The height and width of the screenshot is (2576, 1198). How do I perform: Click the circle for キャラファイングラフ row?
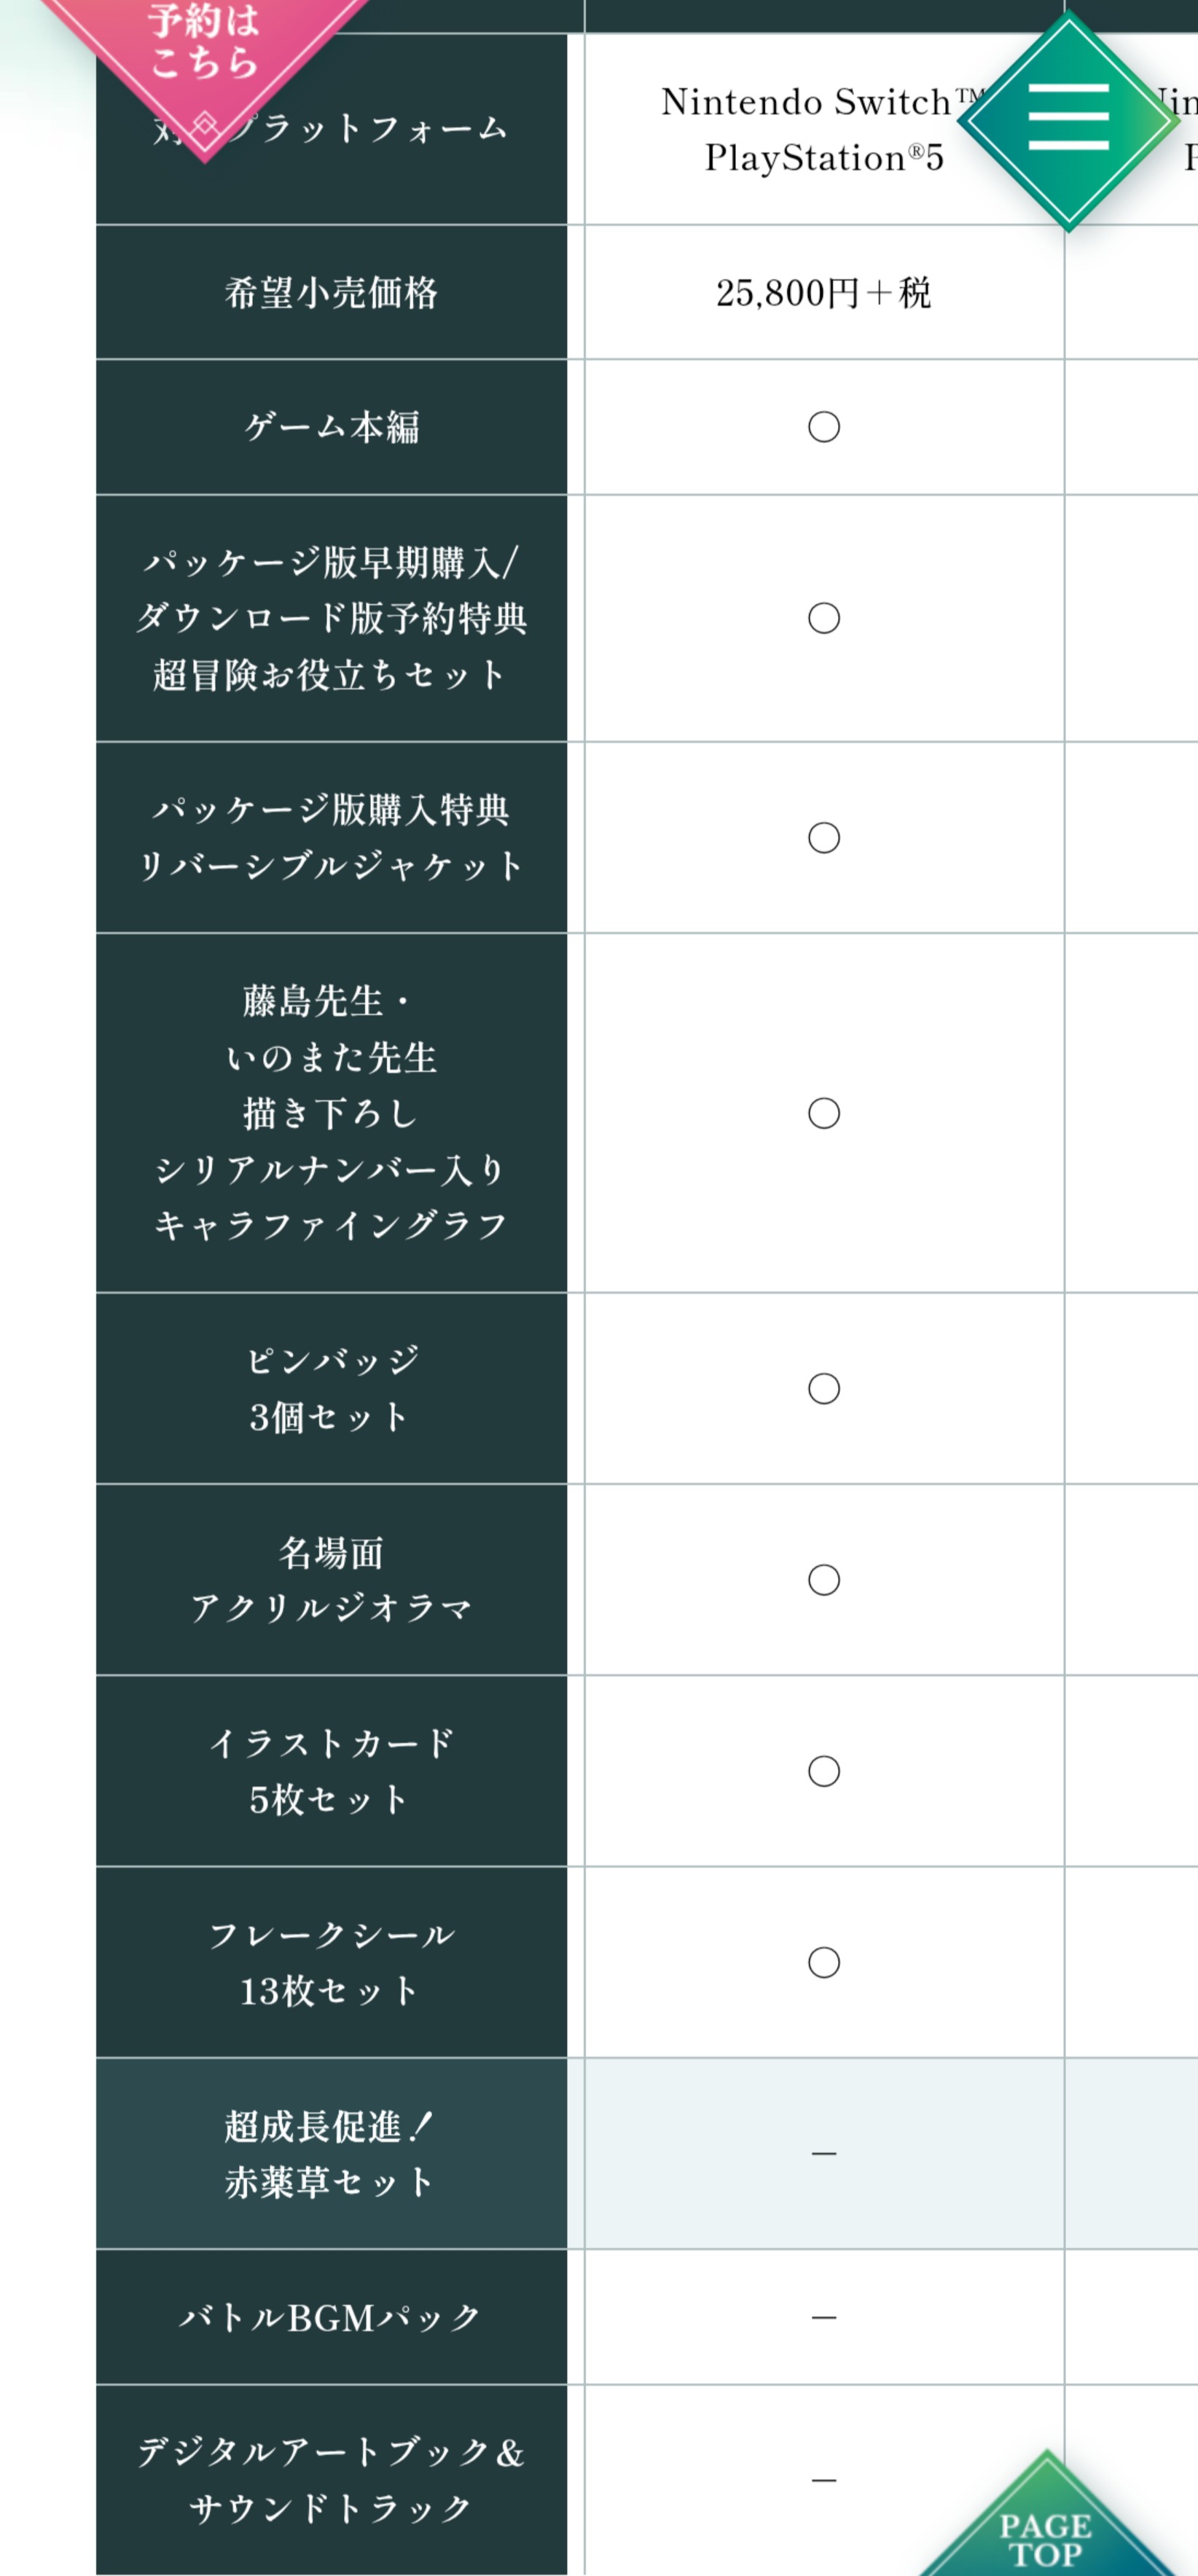(824, 1113)
